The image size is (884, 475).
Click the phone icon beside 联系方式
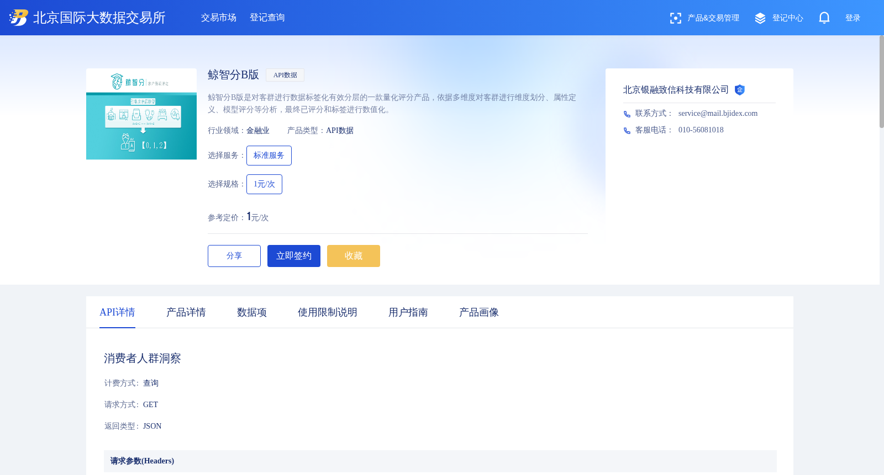(x=627, y=114)
